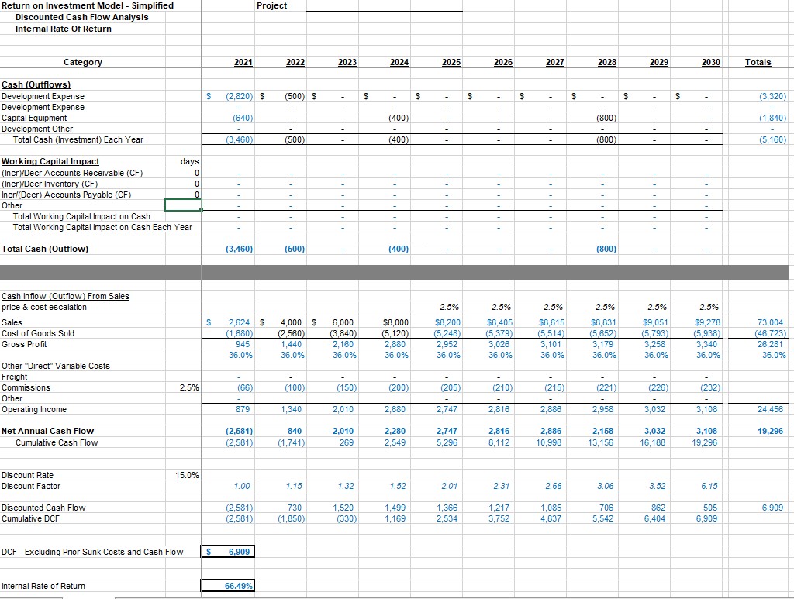Click the Discount Rate value 15.0%
This screenshot has width=794, height=599.
[187, 475]
